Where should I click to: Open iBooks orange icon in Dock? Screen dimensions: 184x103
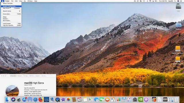click(x=107, y=100)
